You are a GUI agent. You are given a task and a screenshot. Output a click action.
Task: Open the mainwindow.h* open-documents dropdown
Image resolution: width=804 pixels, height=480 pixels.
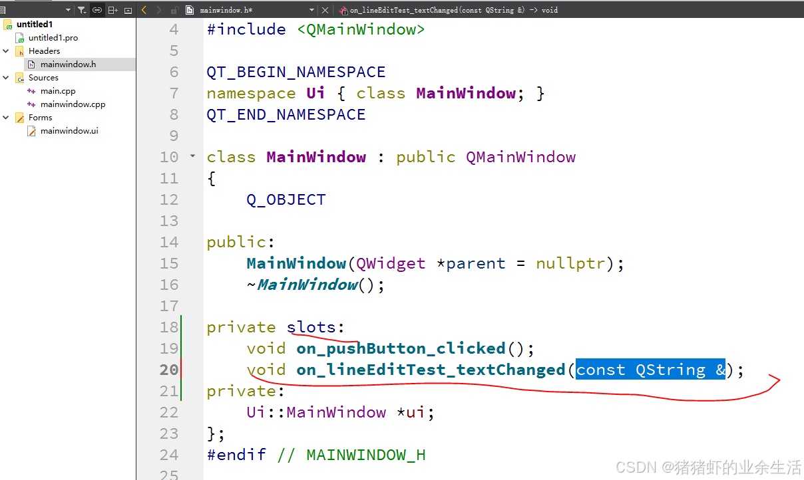(x=311, y=10)
